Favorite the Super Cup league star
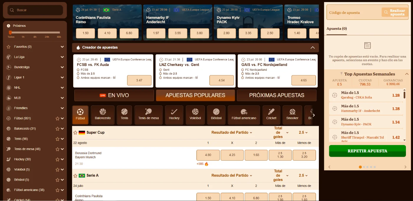 75,133
